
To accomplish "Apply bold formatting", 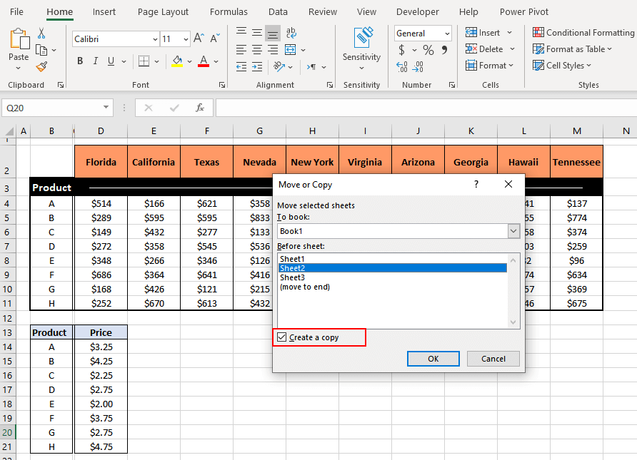I will click(79, 61).
